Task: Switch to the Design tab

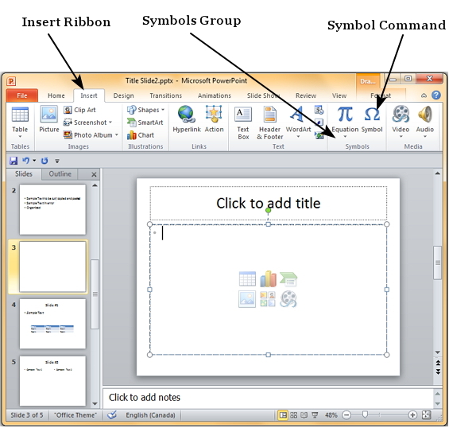Action: pos(123,95)
